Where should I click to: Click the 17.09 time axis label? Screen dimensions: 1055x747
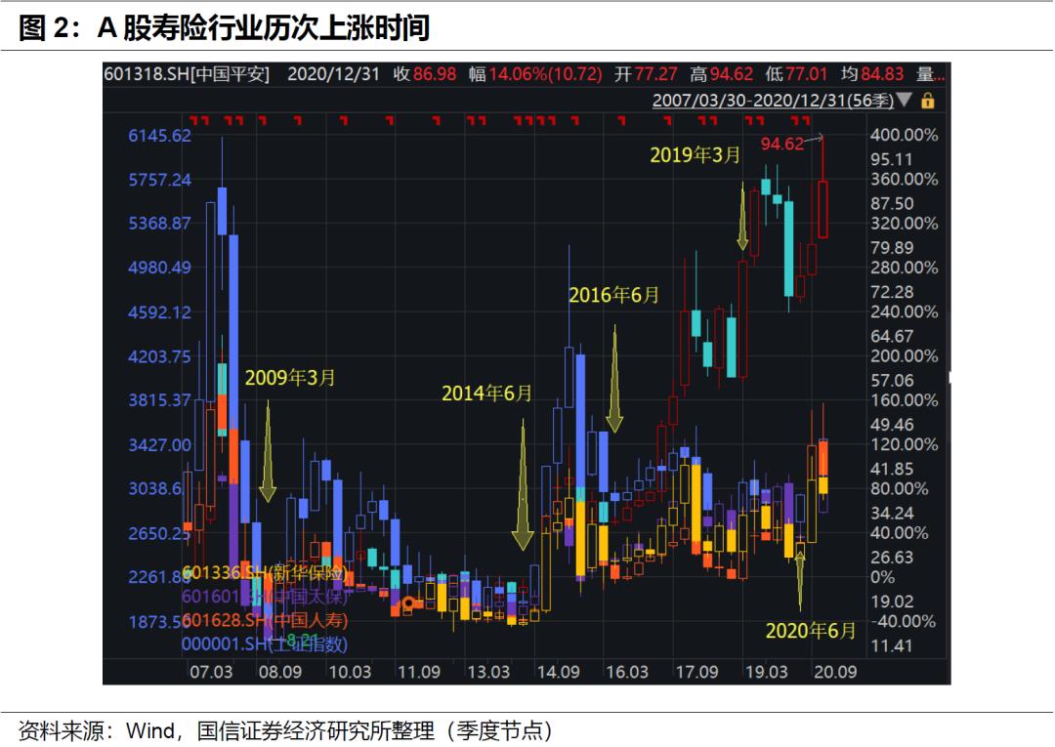pos(696,672)
